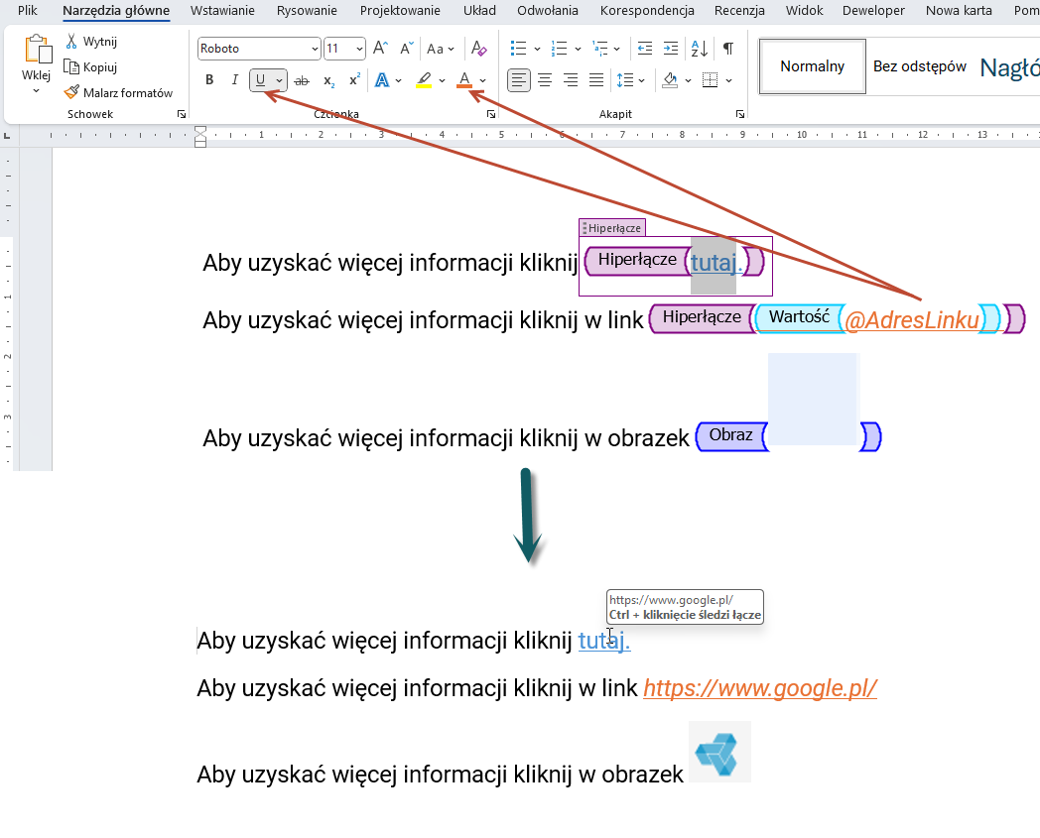Apply superscript formatting
Viewport: 1040px width, 838px height.
[x=355, y=80]
